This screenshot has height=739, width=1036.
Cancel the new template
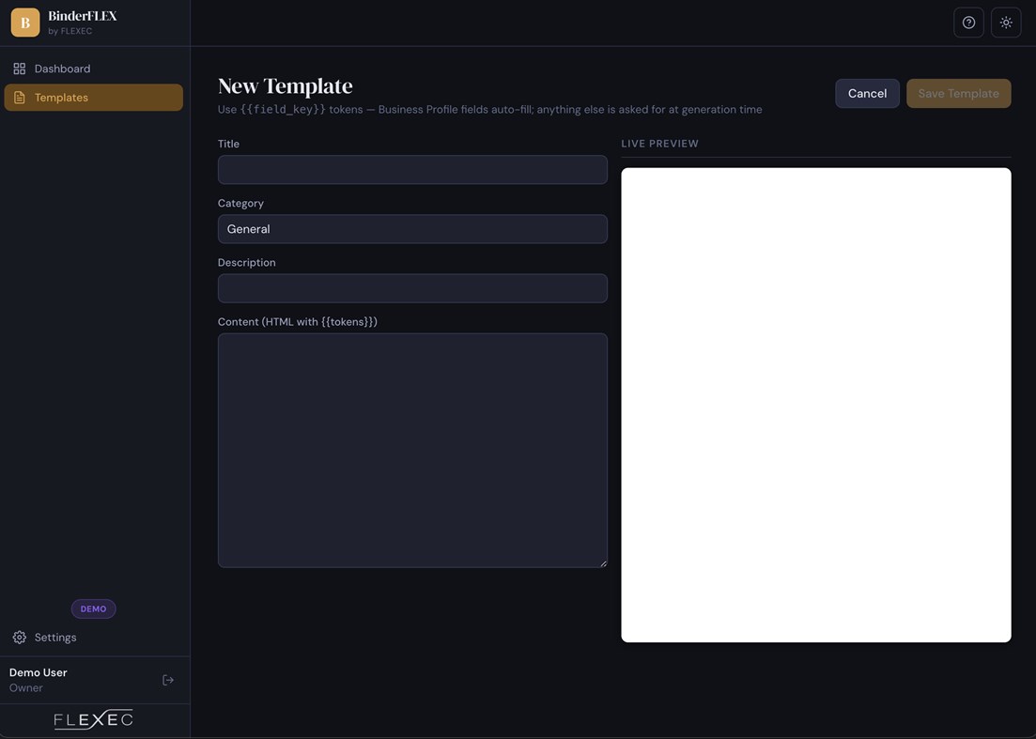[x=867, y=94]
